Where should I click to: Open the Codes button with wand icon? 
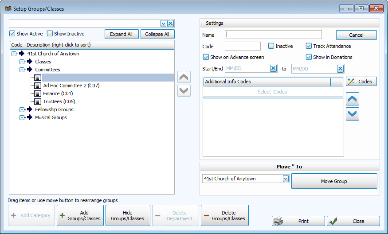tap(361, 82)
